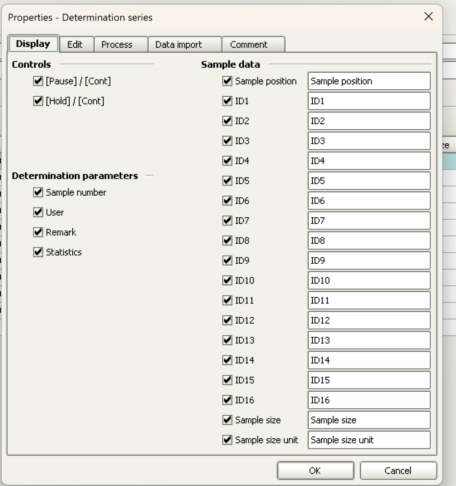
Task: Uncheck the Sample size checkbox
Action: [x=227, y=420]
